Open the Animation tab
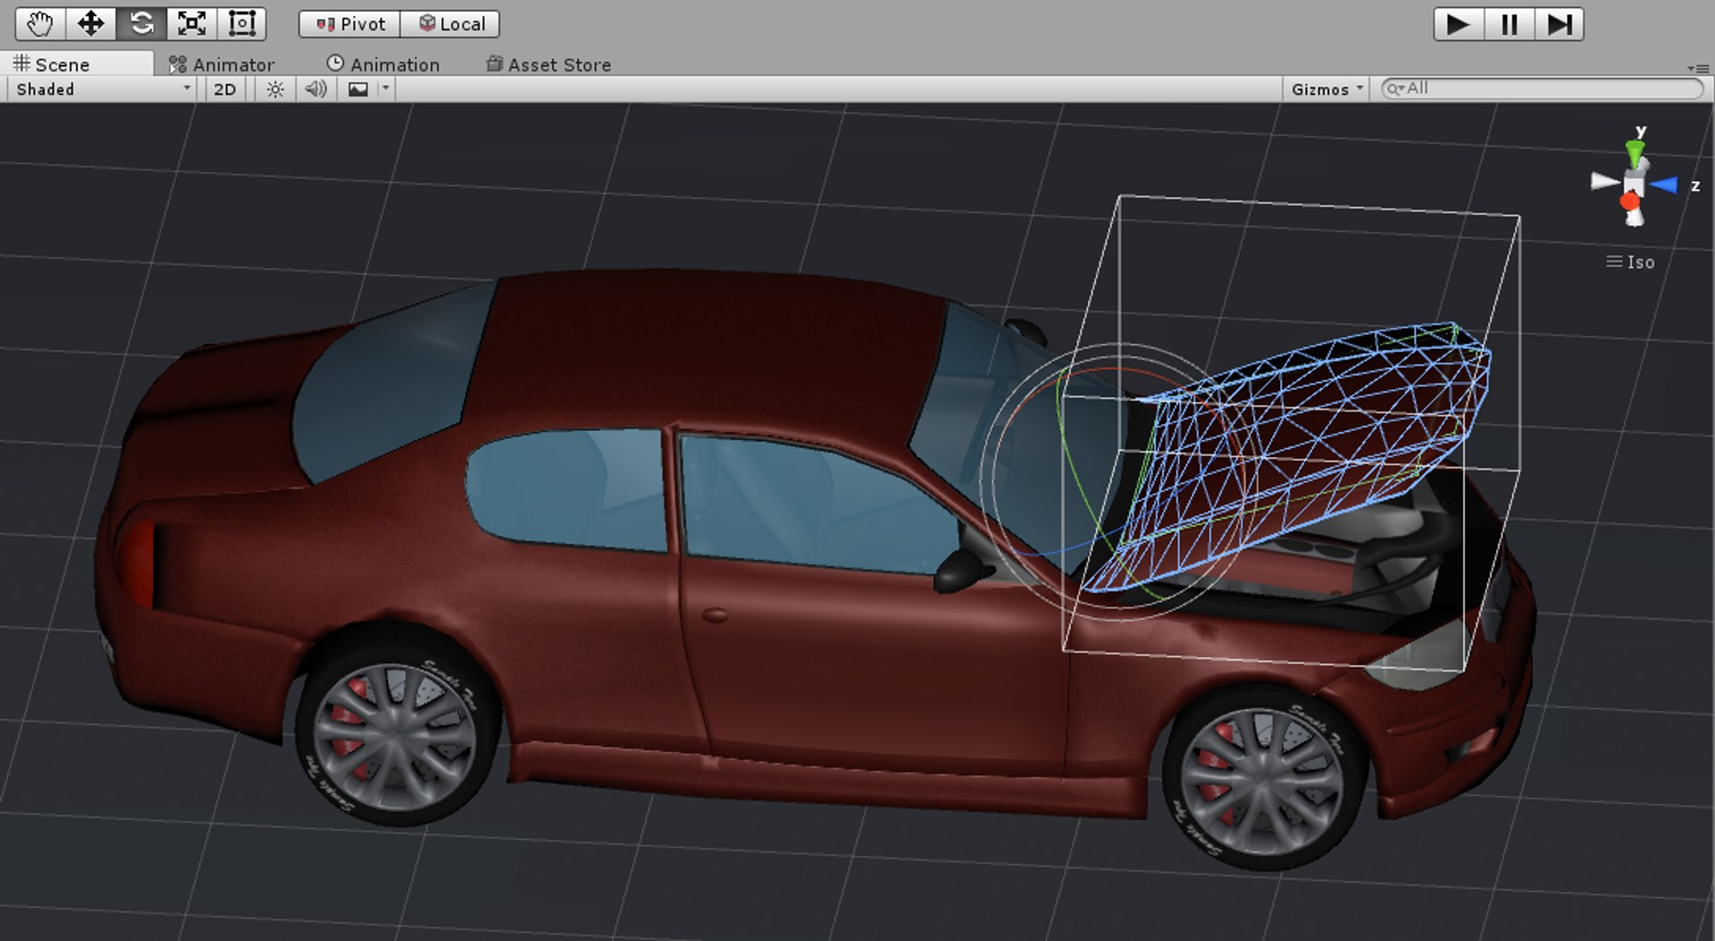 tap(383, 64)
